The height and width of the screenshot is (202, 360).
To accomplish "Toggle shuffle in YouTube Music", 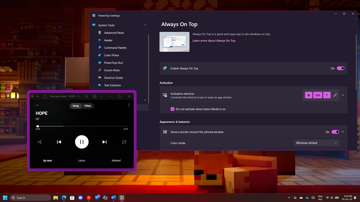I will [x=40, y=142].
